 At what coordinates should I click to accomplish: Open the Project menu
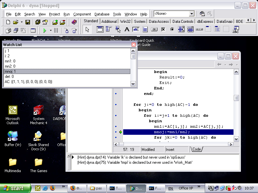coord(55,14)
